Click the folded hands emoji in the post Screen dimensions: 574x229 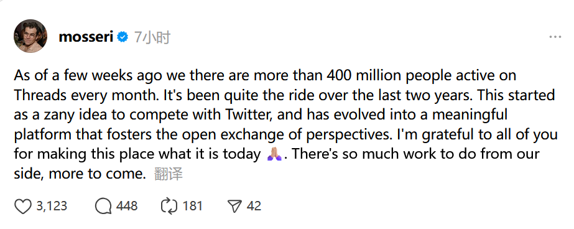click(274, 154)
